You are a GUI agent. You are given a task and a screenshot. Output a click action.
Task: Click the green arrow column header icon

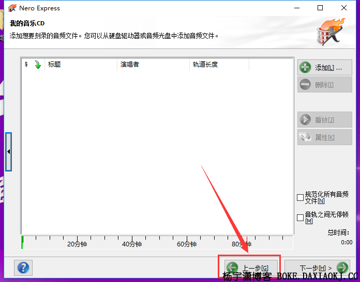point(38,65)
